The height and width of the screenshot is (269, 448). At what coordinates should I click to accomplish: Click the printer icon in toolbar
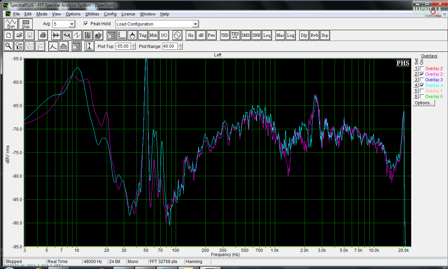pyautogui.click(x=43, y=35)
